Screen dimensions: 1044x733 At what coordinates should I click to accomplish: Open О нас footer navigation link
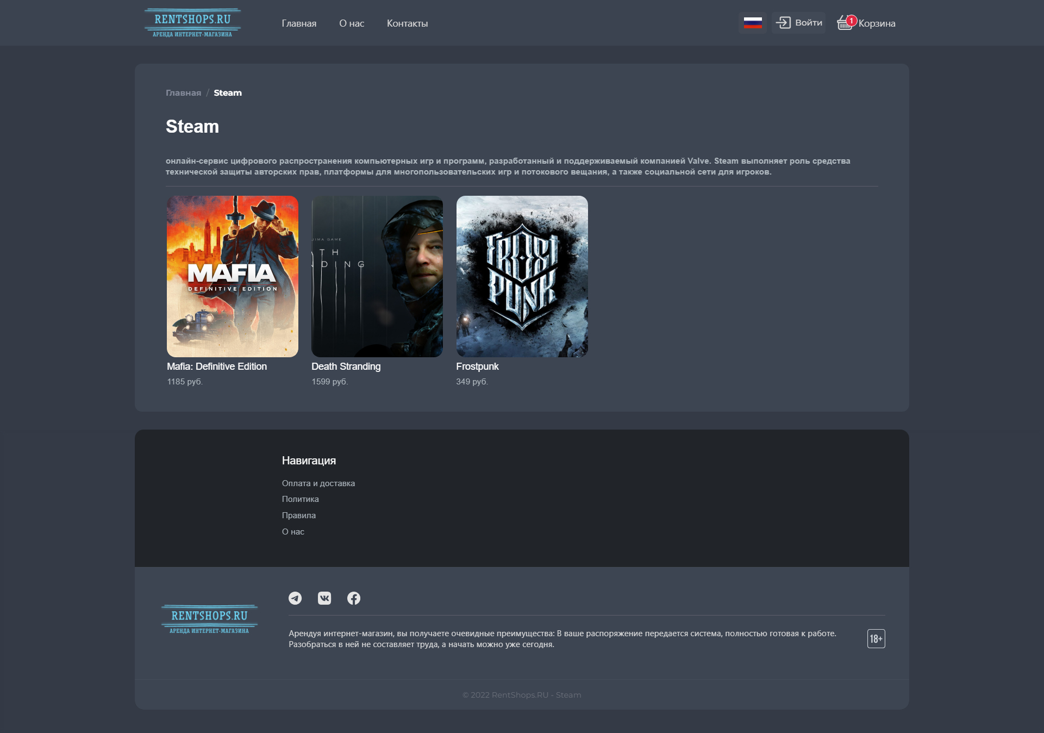(x=293, y=532)
